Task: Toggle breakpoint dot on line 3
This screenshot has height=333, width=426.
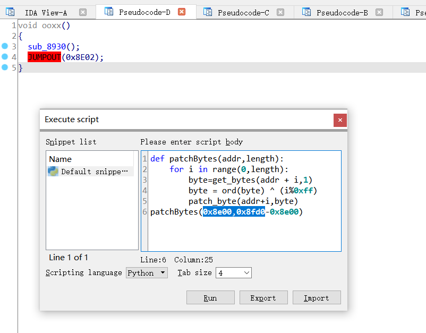Action: tap(5, 46)
